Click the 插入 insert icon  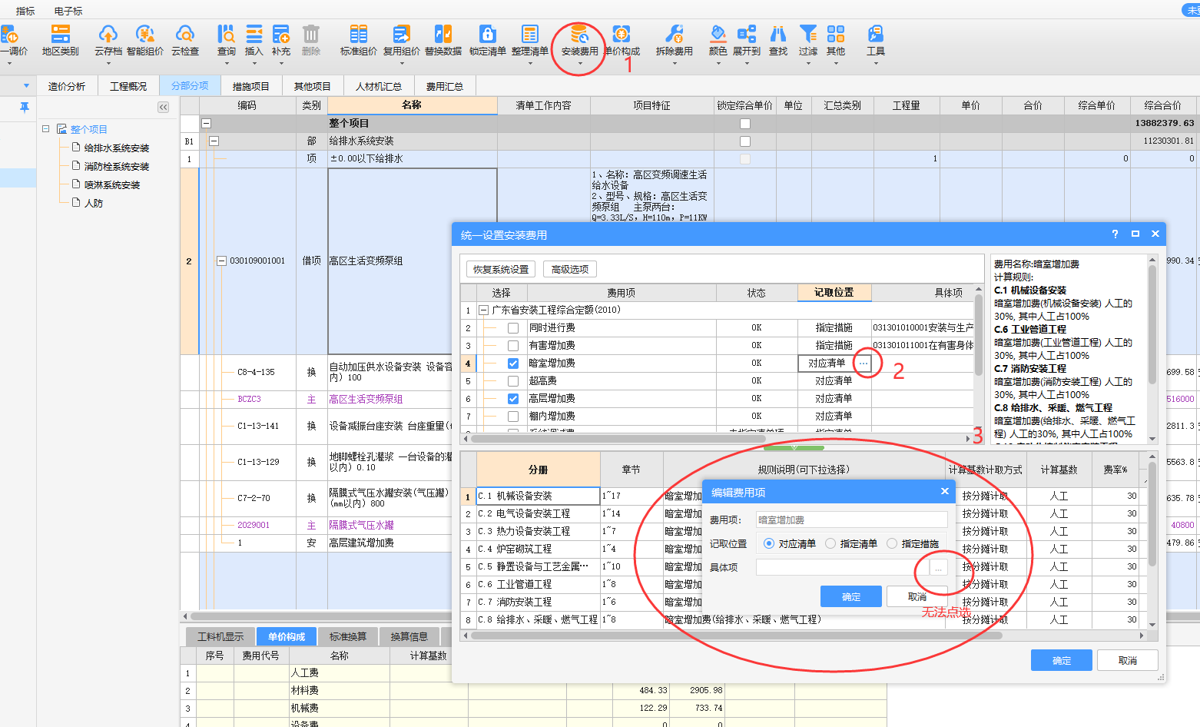pyautogui.click(x=254, y=35)
